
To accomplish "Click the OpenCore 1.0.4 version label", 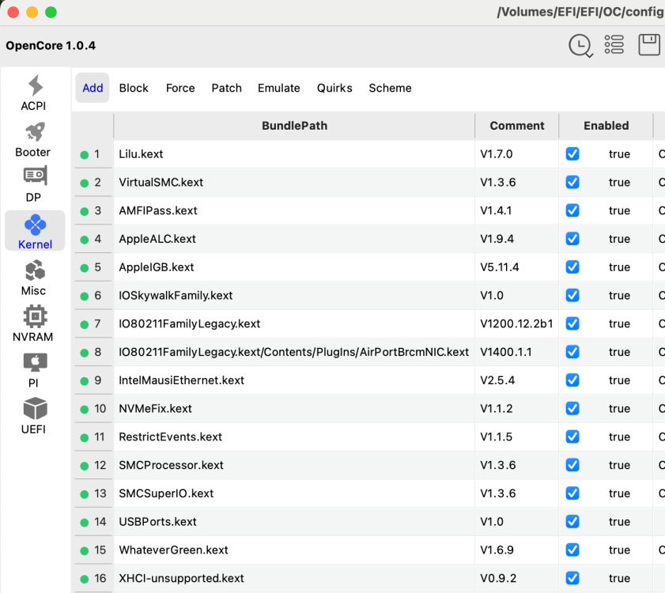I will pyautogui.click(x=51, y=45).
